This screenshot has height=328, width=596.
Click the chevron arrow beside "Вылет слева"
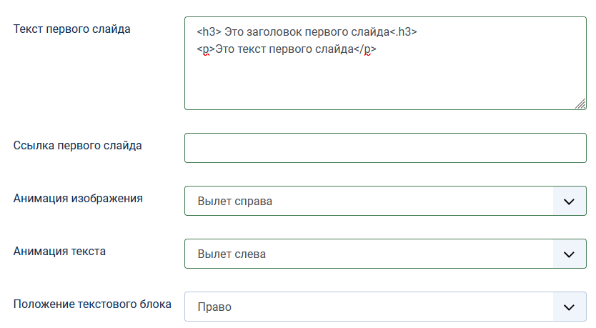tap(569, 254)
